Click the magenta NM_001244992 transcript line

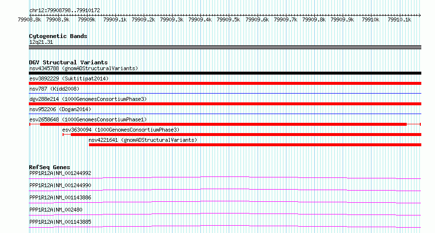tap(225, 177)
